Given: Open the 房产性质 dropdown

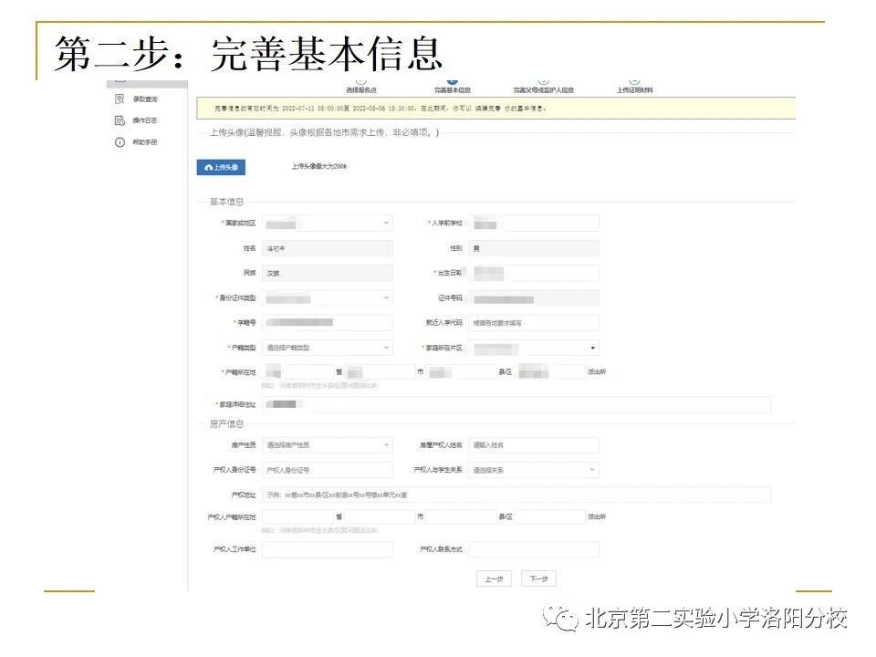Looking at the screenshot, I should pyautogui.click(x=328, y=444).
